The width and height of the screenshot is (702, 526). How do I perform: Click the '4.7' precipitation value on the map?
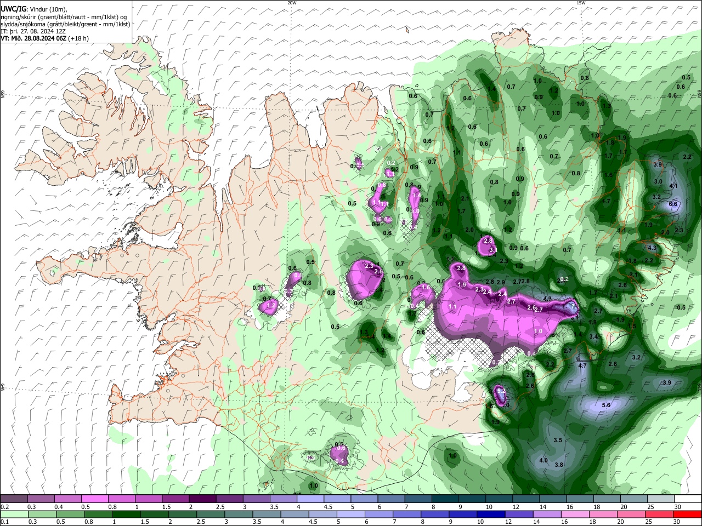(x=582, y=365)
